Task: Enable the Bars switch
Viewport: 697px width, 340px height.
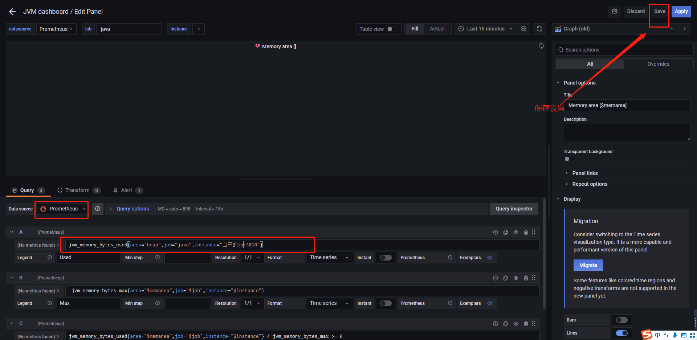Action: coord(622,320)
